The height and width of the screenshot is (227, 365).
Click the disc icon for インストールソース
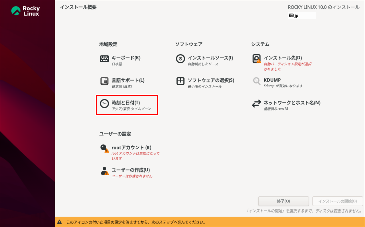point(181,59)
